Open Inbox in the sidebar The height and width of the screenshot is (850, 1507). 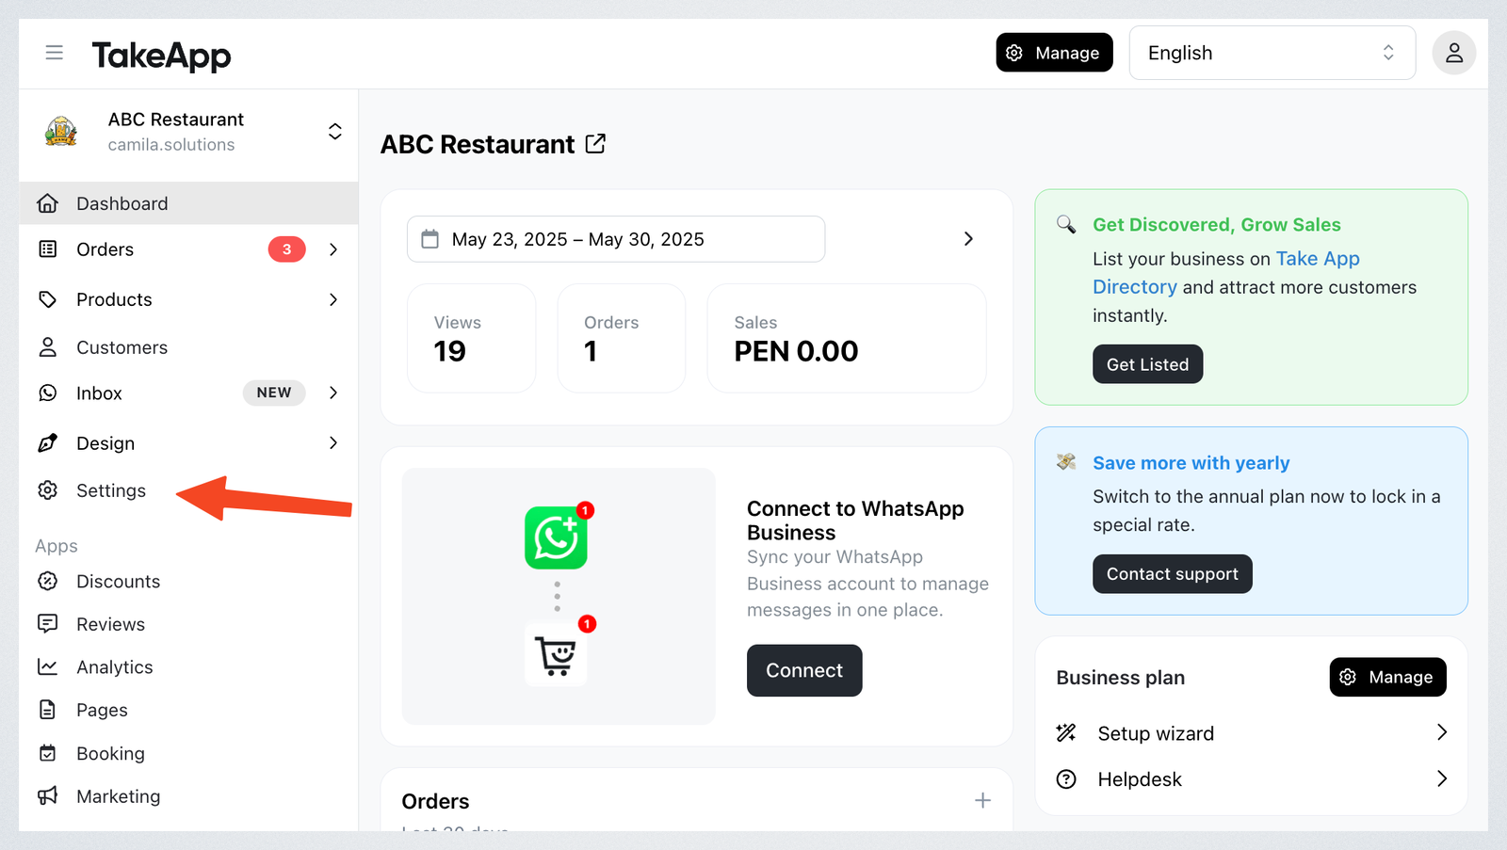click(188, 393)
